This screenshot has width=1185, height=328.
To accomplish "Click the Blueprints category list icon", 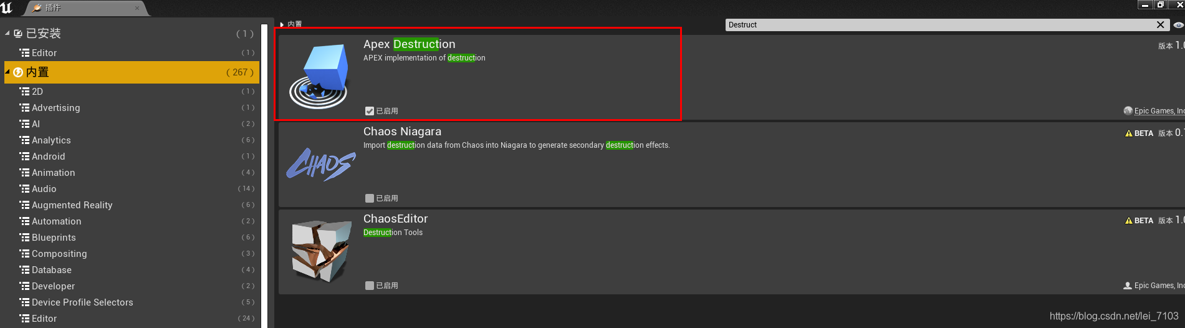I will point(24,238).
